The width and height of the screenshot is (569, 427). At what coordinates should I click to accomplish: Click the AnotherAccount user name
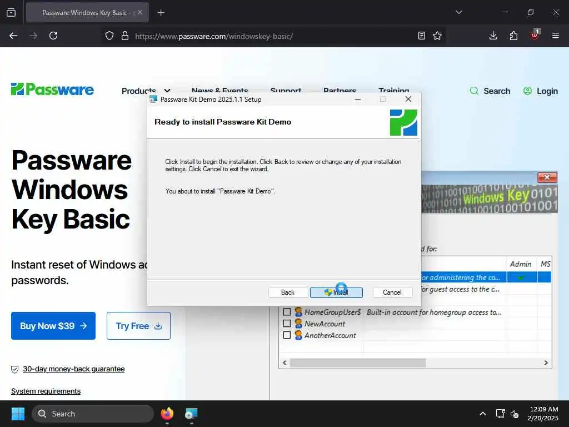(x=330, y=335)
